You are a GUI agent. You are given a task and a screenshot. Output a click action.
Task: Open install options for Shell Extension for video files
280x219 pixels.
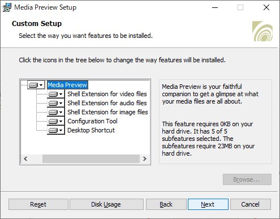[x=56, y=94]
